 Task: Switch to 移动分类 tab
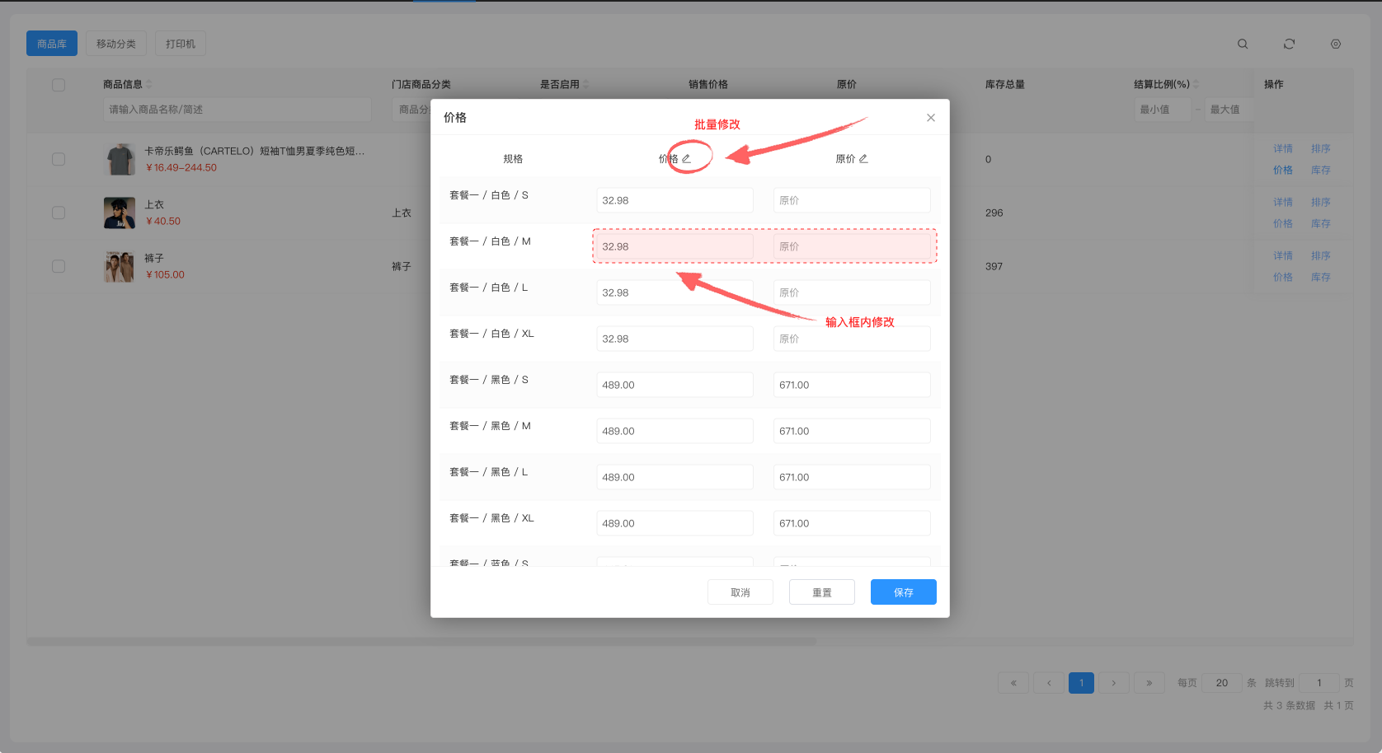click(x=116, y=44)
